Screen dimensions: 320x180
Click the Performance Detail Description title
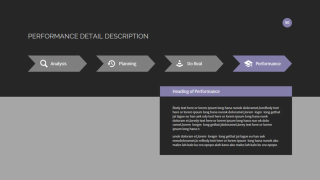click(88, 36)
